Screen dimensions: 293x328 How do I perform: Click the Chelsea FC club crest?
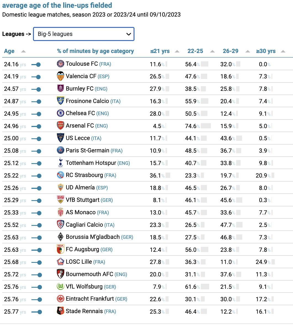[x=60, y=113]
